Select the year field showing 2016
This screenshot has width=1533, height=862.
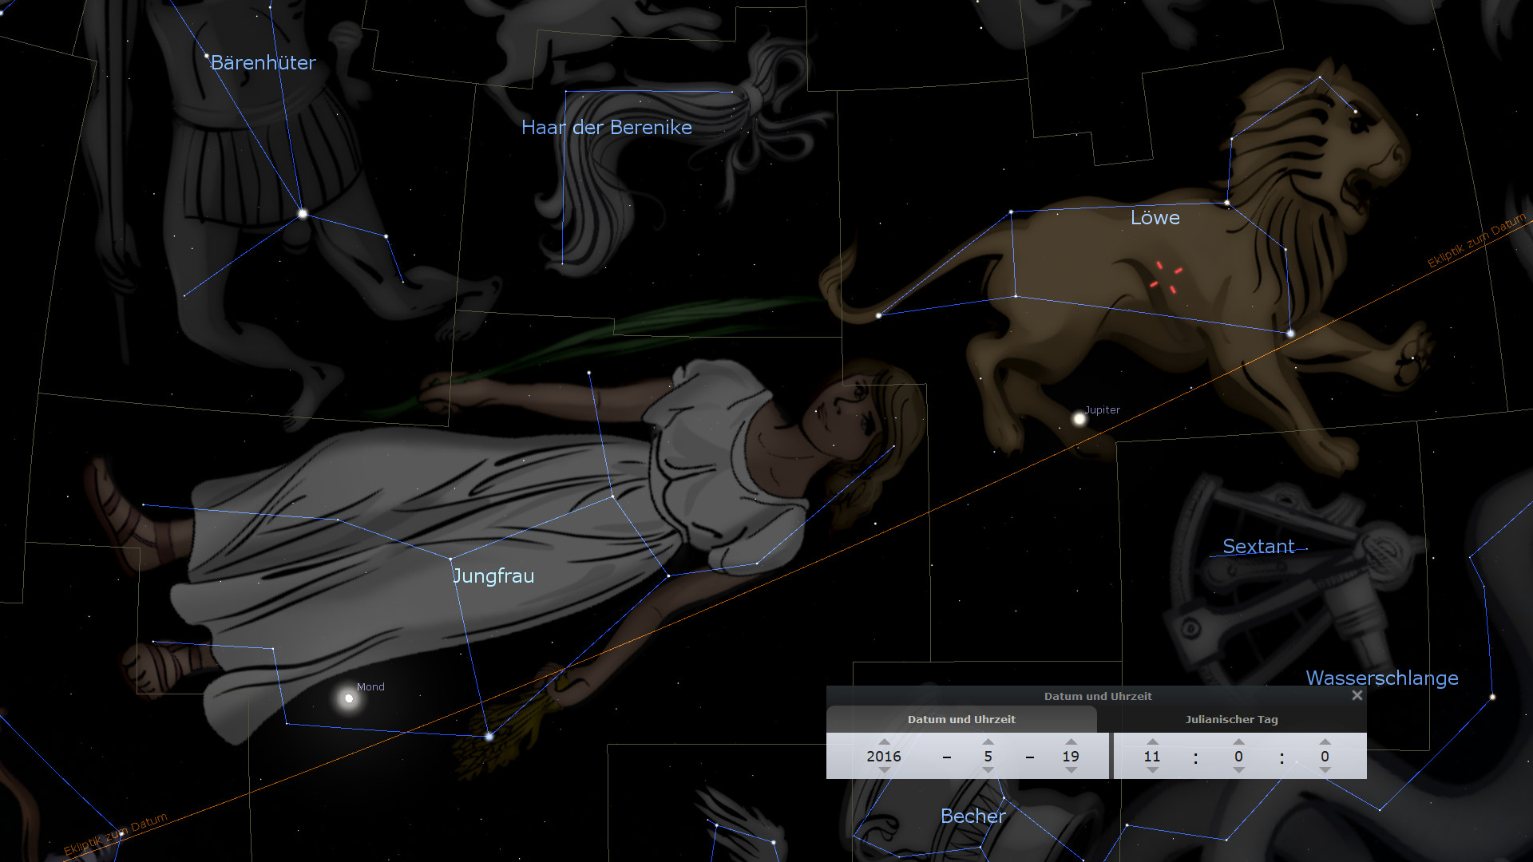(884, 756)
